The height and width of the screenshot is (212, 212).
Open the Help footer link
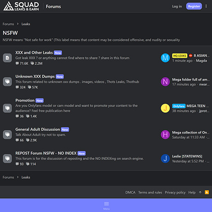(x=192, y=192)
